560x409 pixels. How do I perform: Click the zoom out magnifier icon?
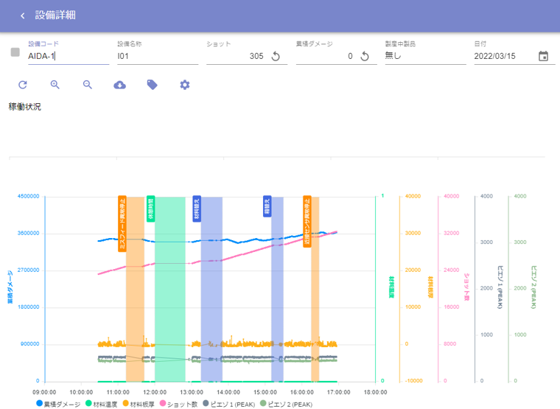click(x=87, y=85)
